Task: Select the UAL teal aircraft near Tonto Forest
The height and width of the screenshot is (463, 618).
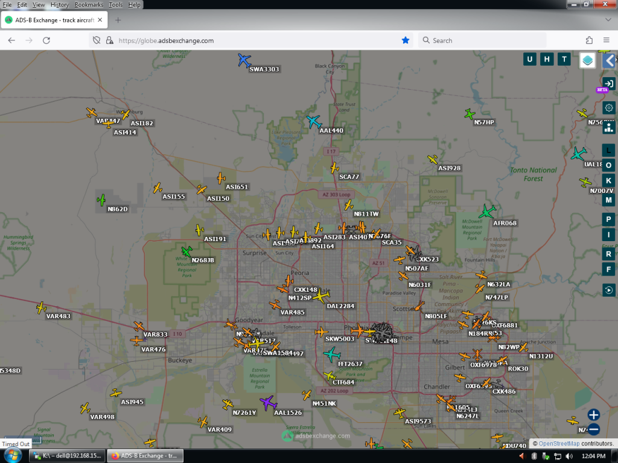Action: point(579,154)
